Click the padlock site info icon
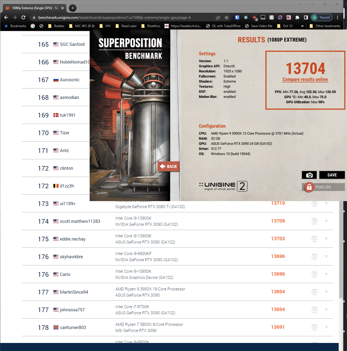347x351 pixels. [x=34, y=17]
